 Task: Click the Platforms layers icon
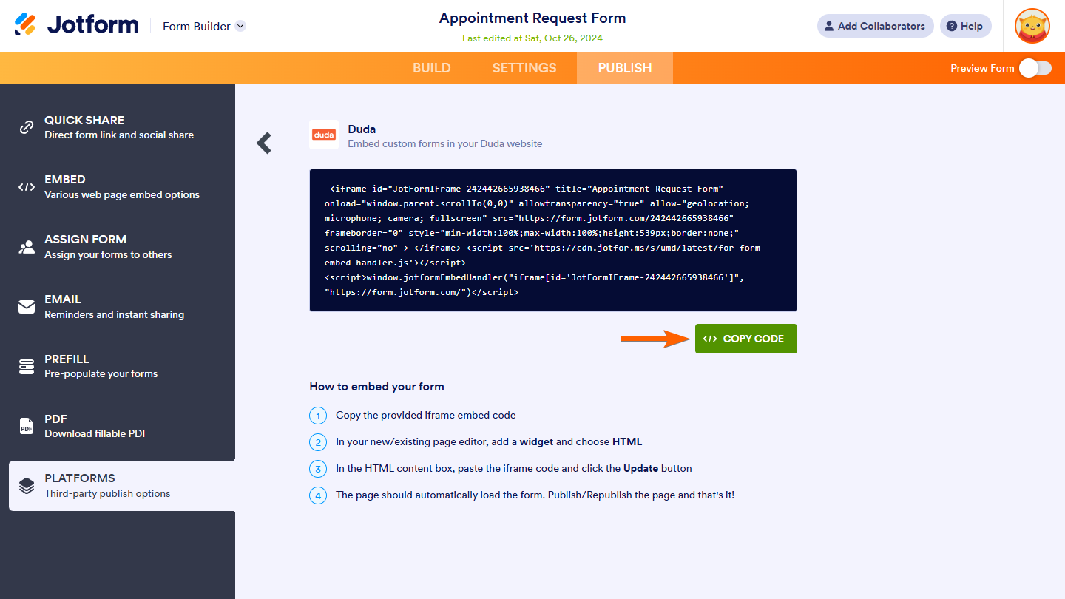[x=27, y=486]
